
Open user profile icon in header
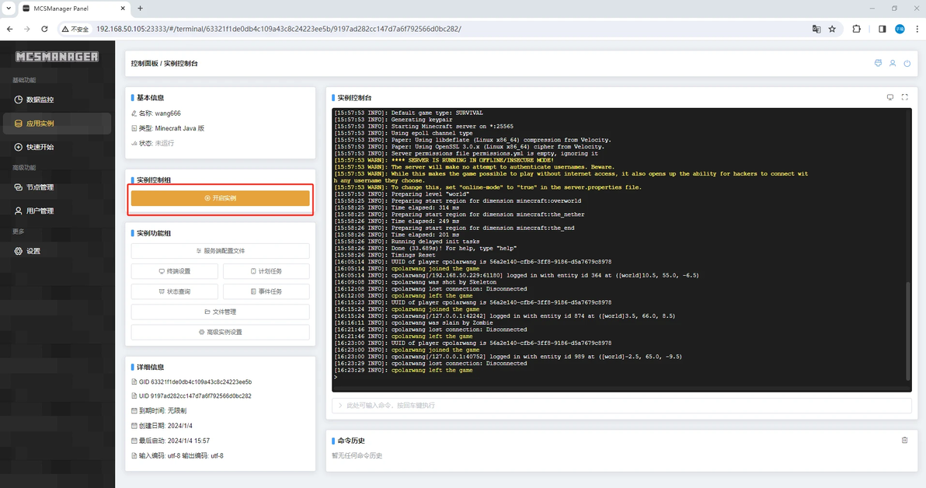click(x=893, y=63)
